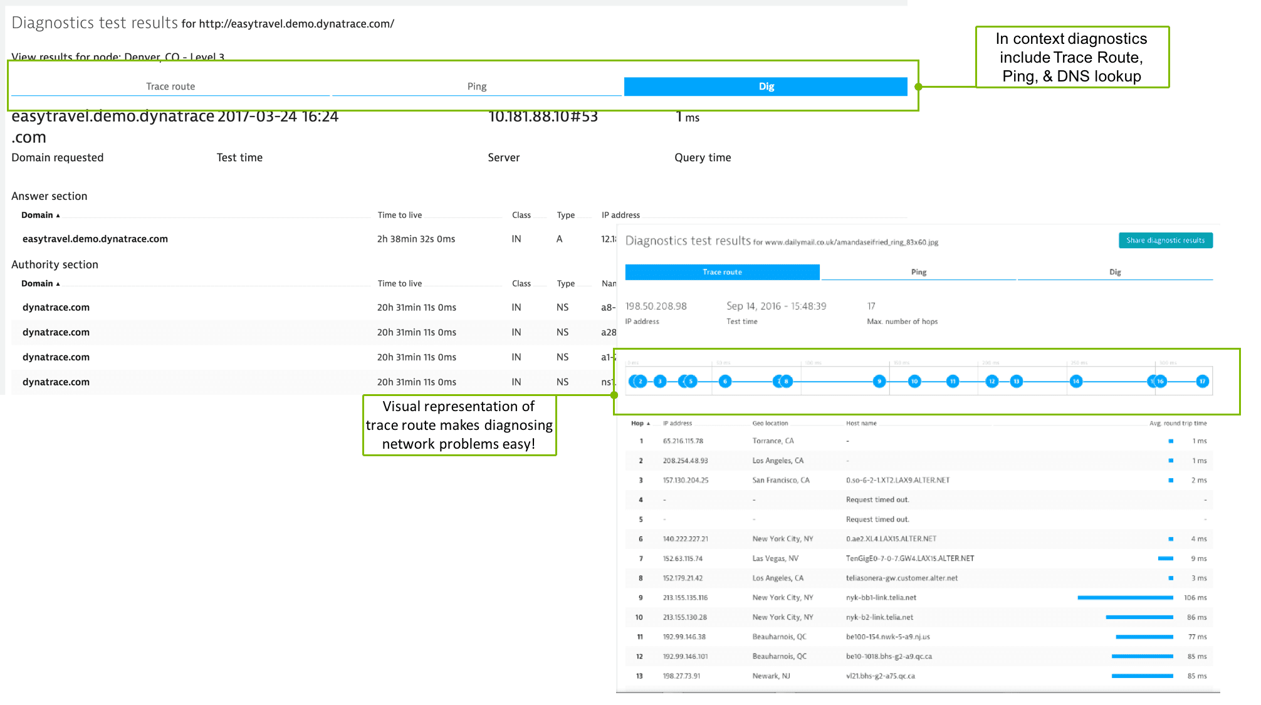Sort Answer section by Domain column
Viewport: 1261px width, 705px height.
[41, 215]
